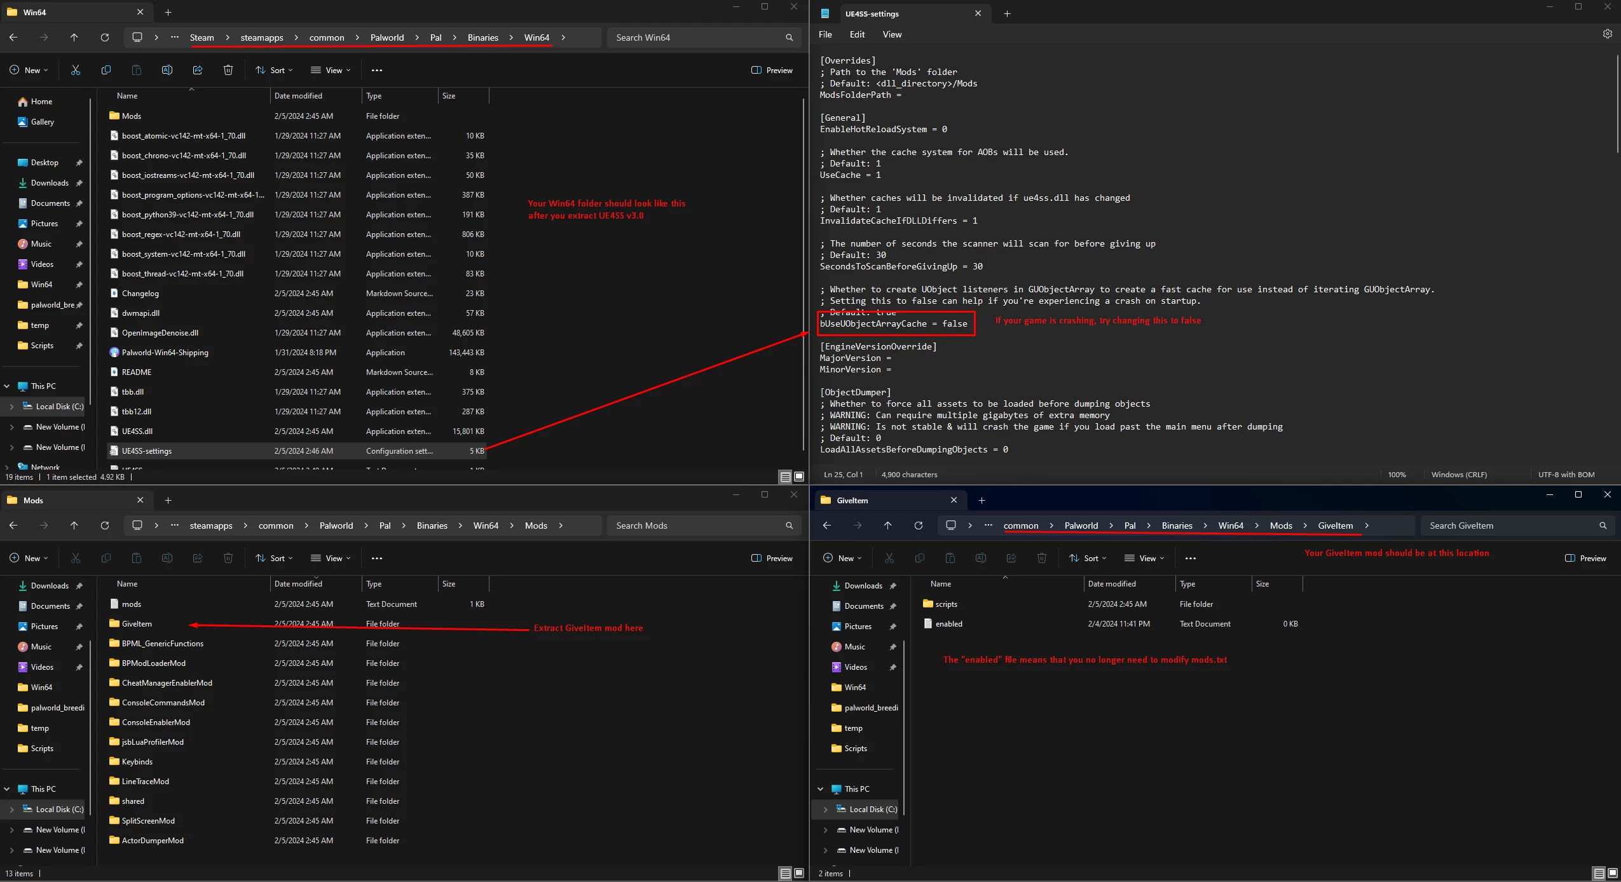
Task: Select UE4SS-settings file in Win64 list
Action: [x=297, y=451]
